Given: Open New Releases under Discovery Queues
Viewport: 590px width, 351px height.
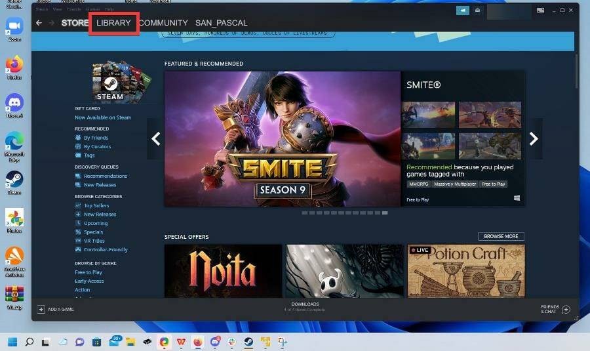Looking at the screenshot, I should (x=100, y=185).
